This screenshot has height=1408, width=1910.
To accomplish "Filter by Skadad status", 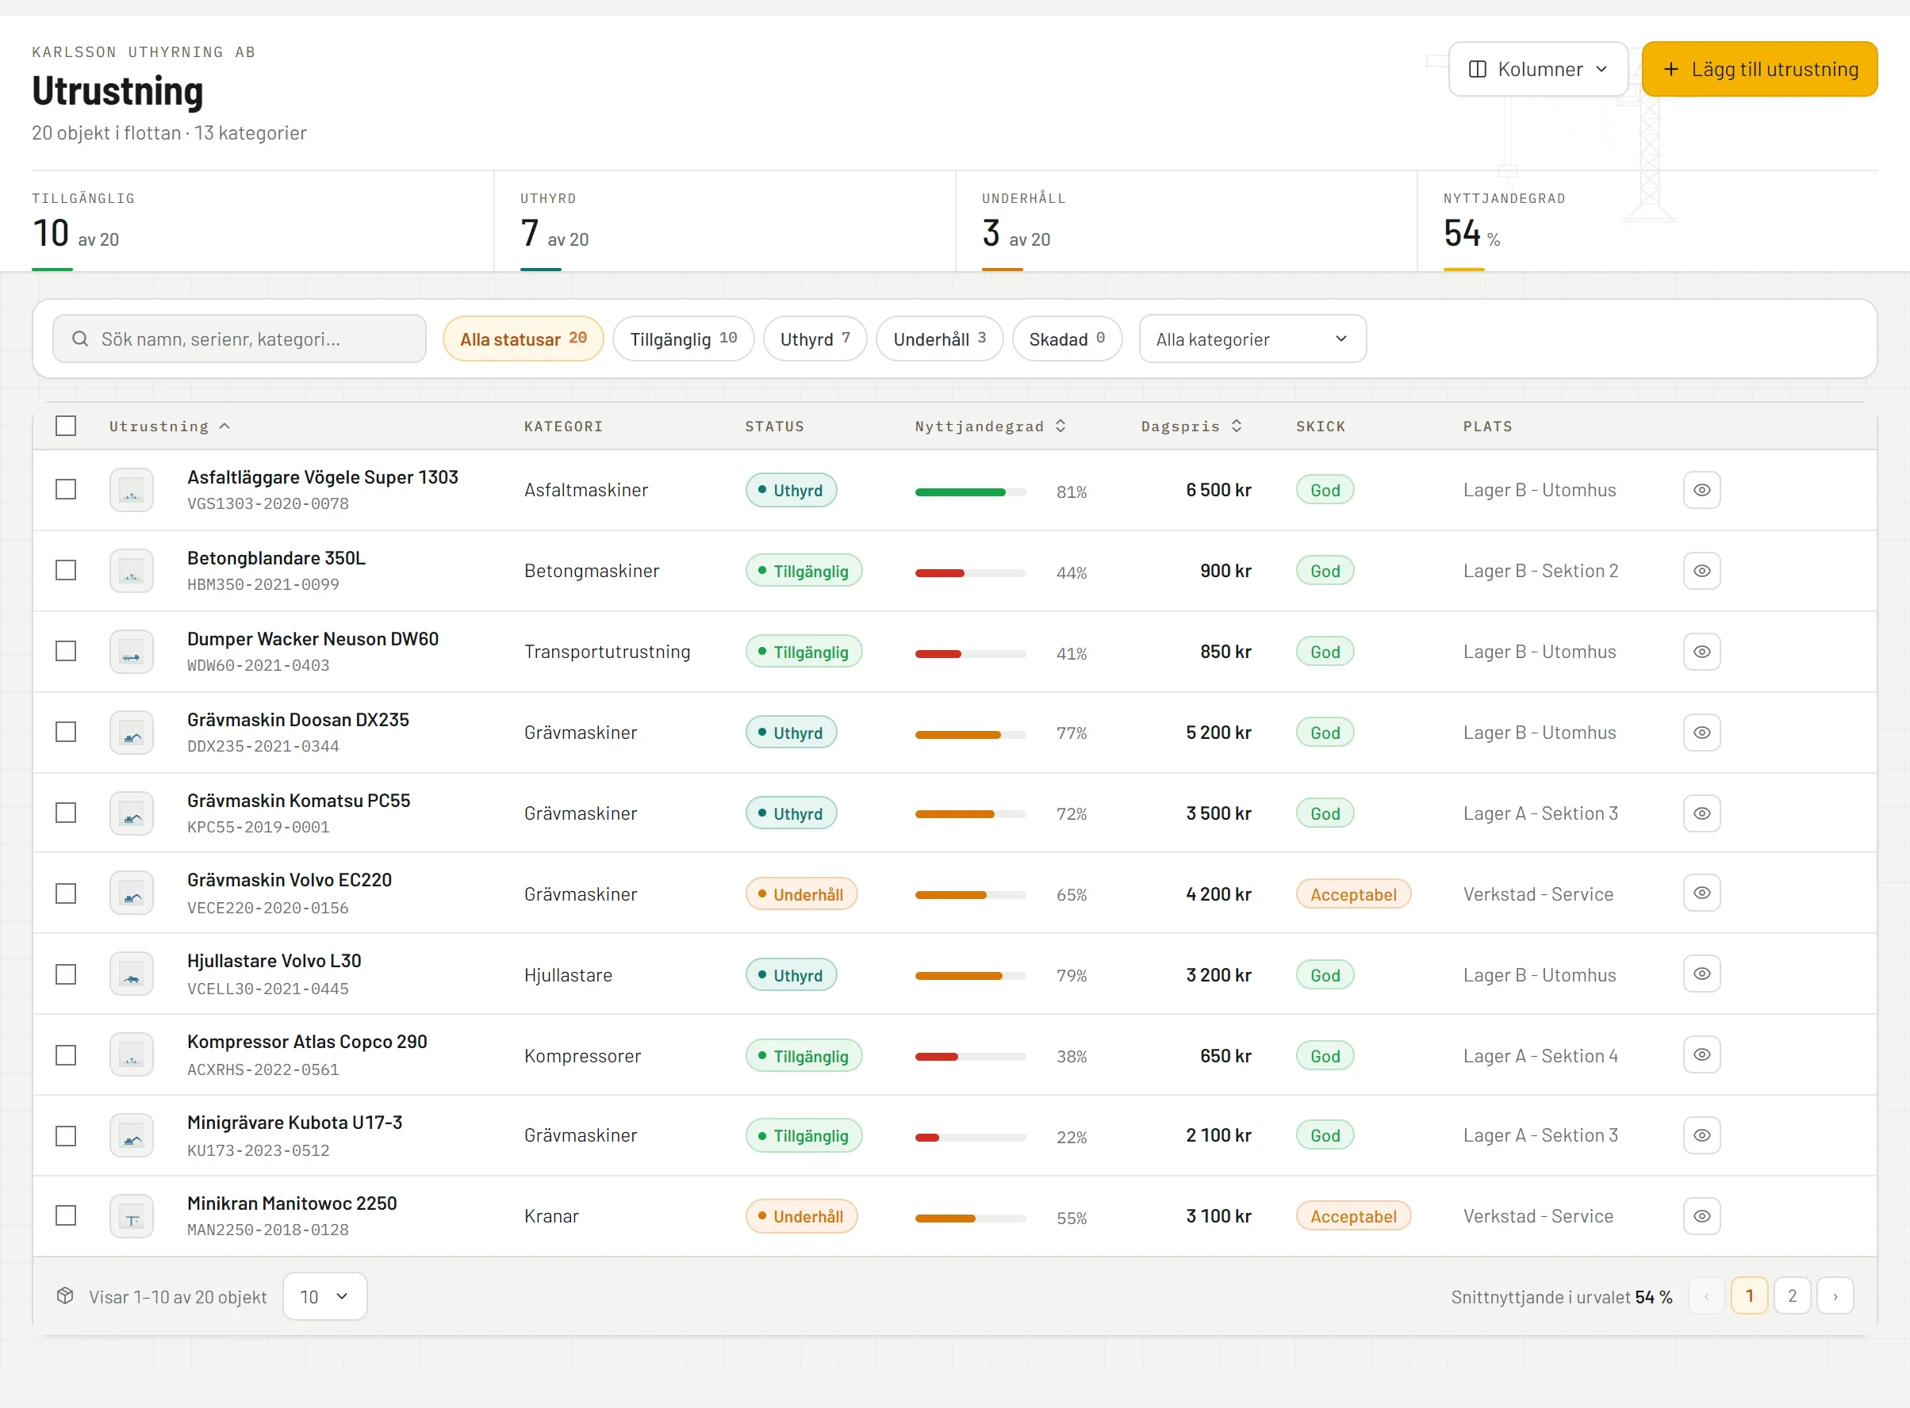I will (x=1067, y=339).
